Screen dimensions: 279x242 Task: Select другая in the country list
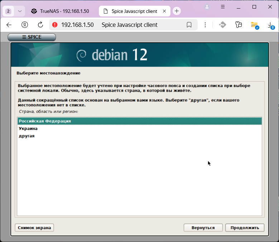140,136
